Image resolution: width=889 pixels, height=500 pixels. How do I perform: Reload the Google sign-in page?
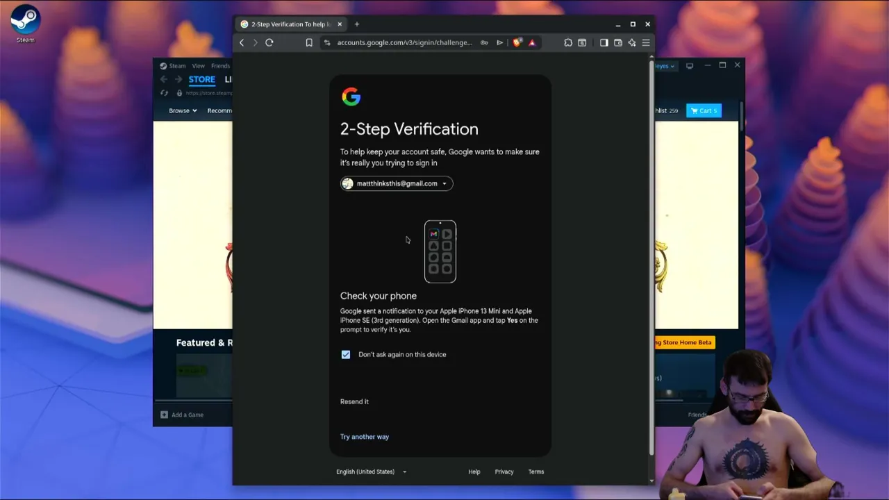pos(269,42)
